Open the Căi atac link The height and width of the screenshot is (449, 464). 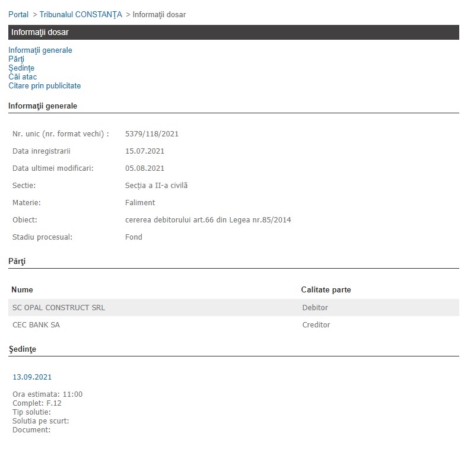click(x=23, y=77)
